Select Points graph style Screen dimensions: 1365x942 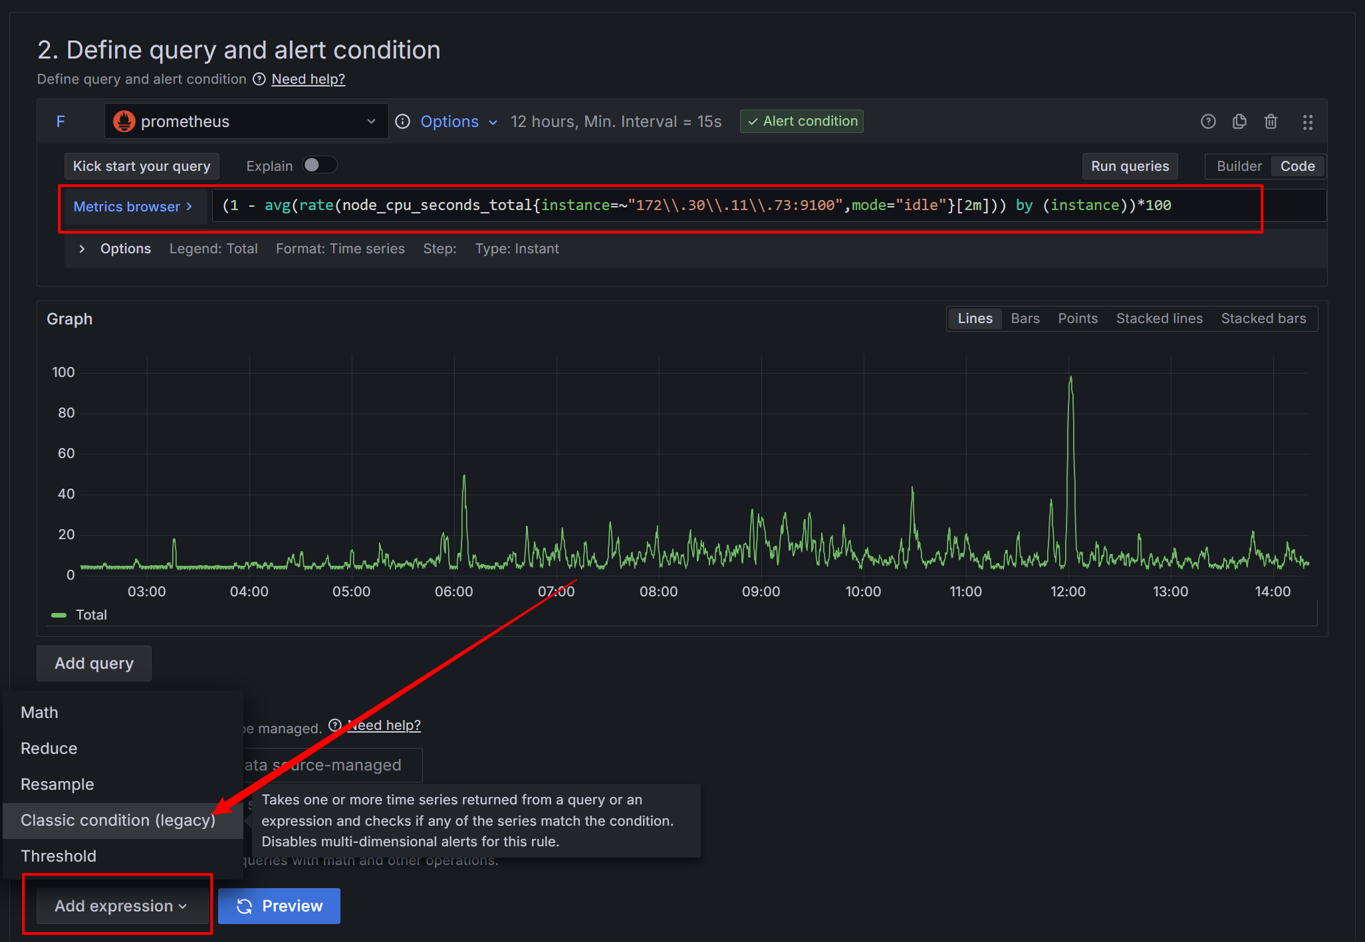(x=1077, y=318)
